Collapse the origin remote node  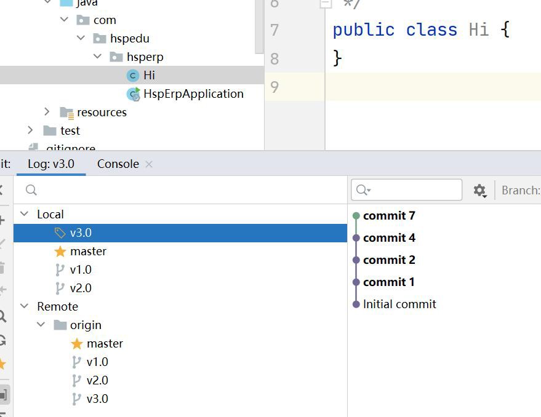coord(41,325)
